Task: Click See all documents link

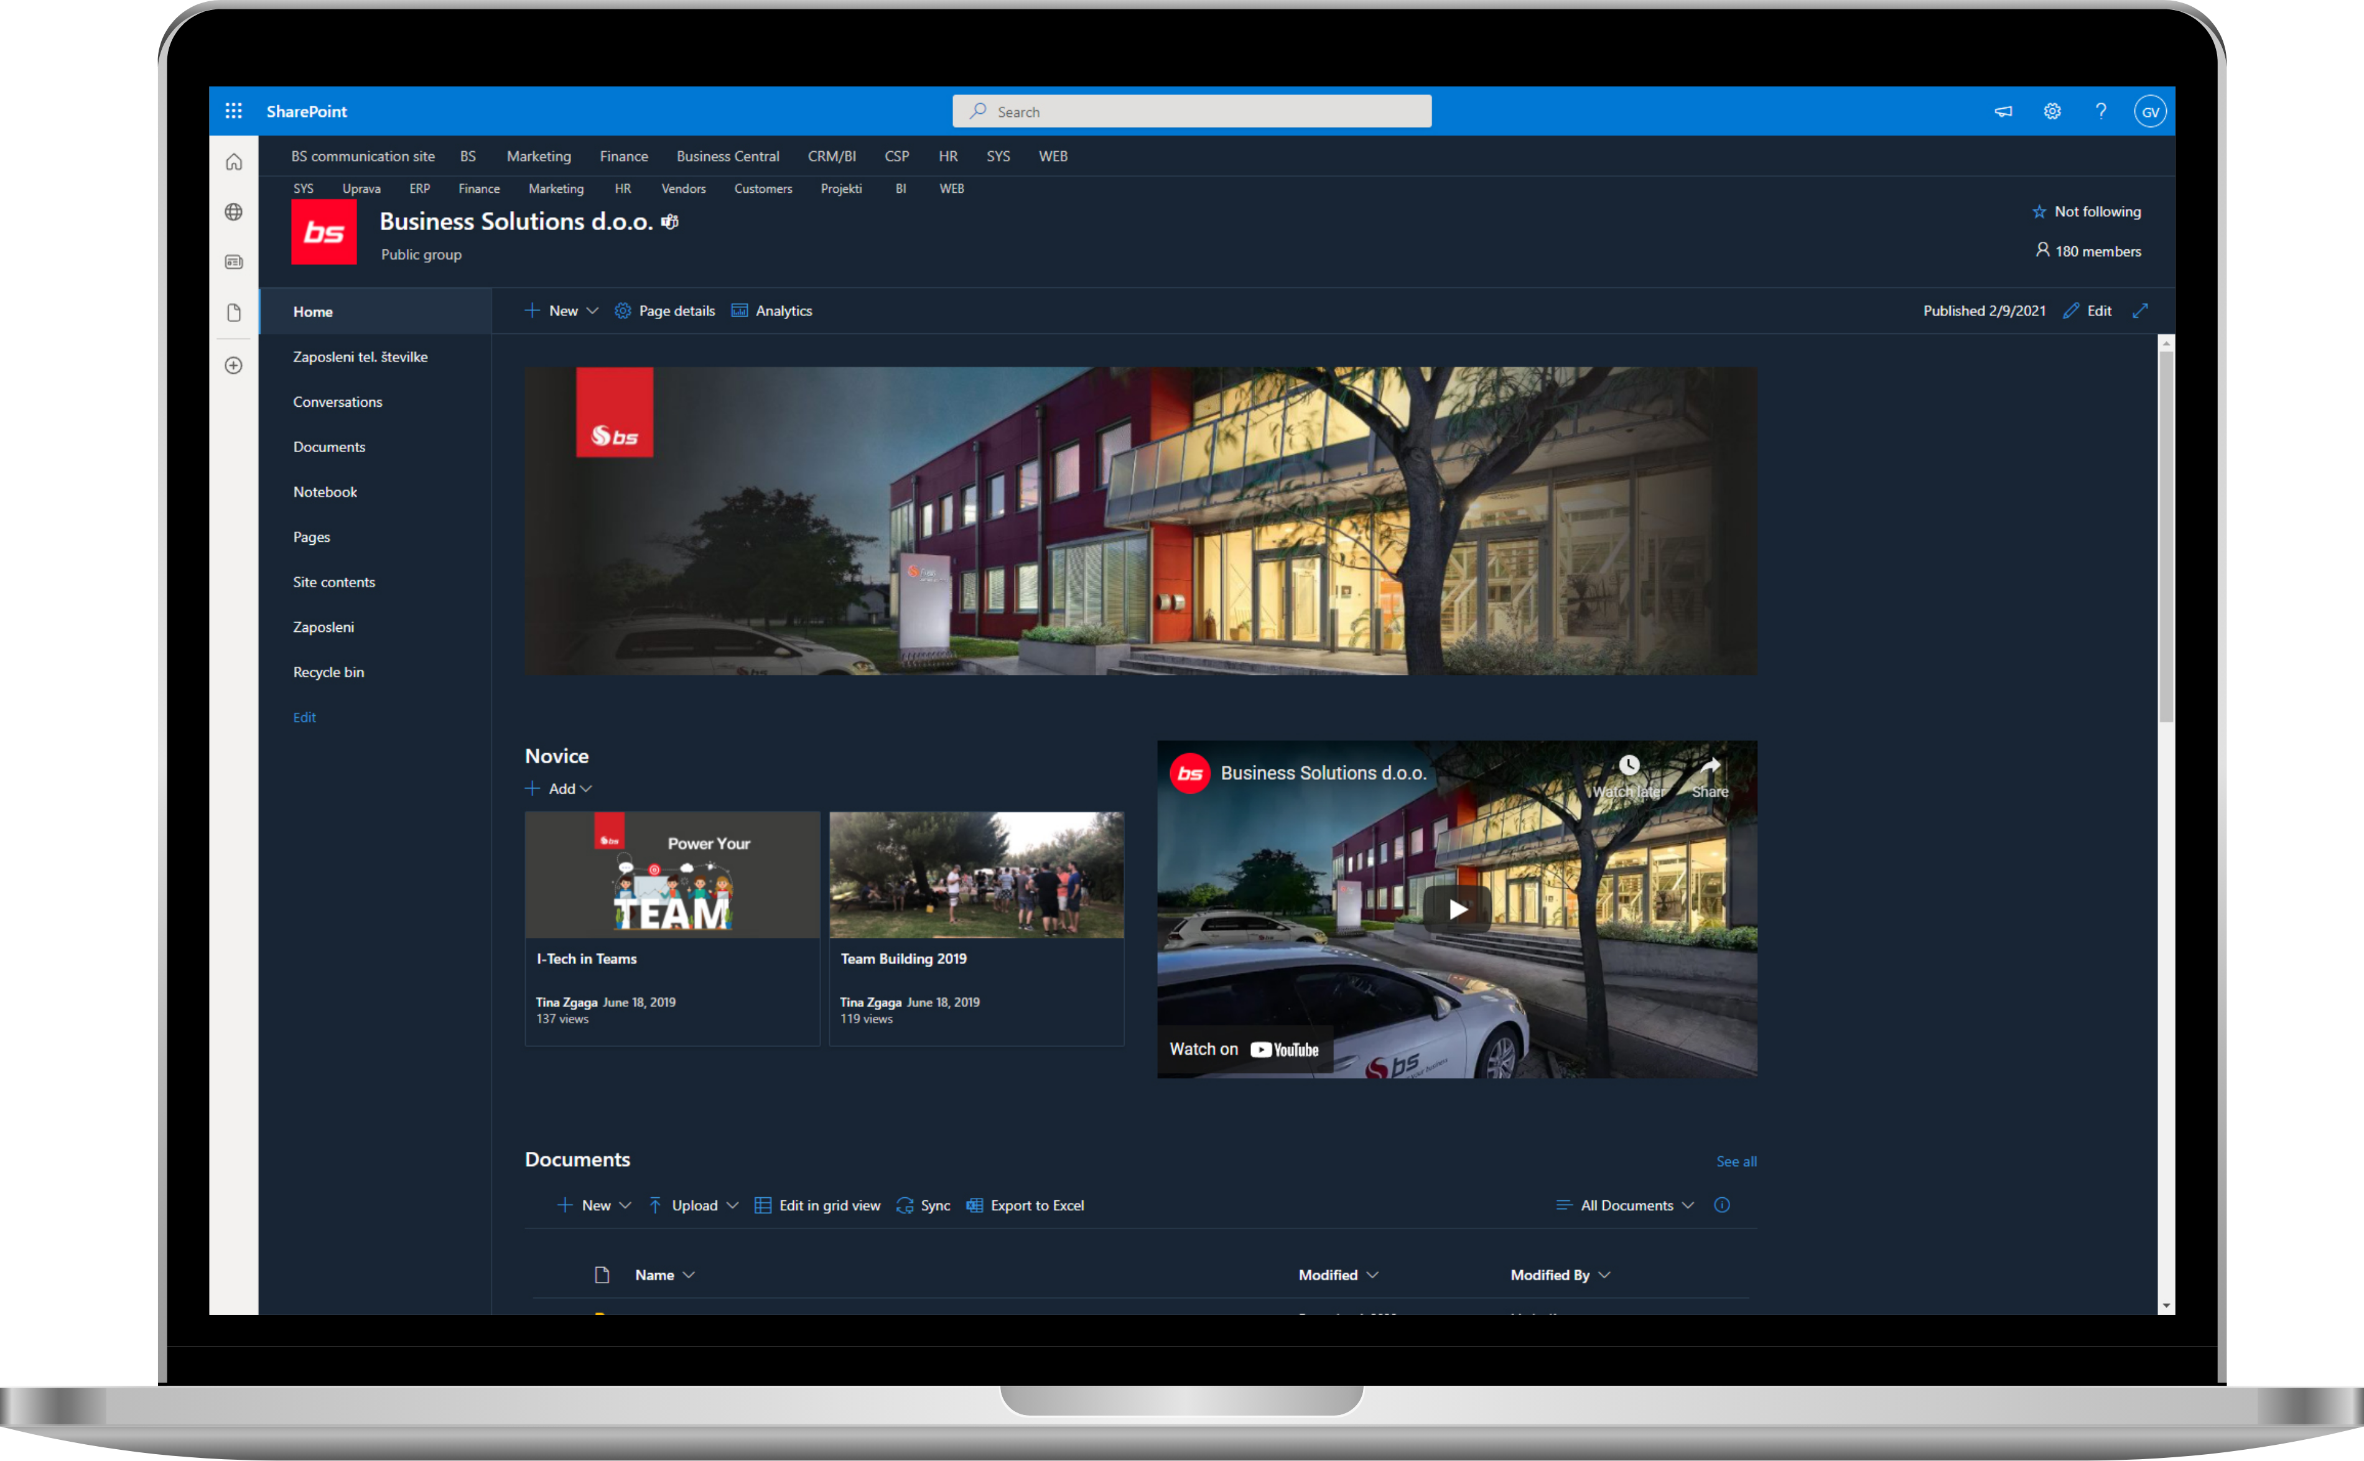Action: [1736, 1161]
